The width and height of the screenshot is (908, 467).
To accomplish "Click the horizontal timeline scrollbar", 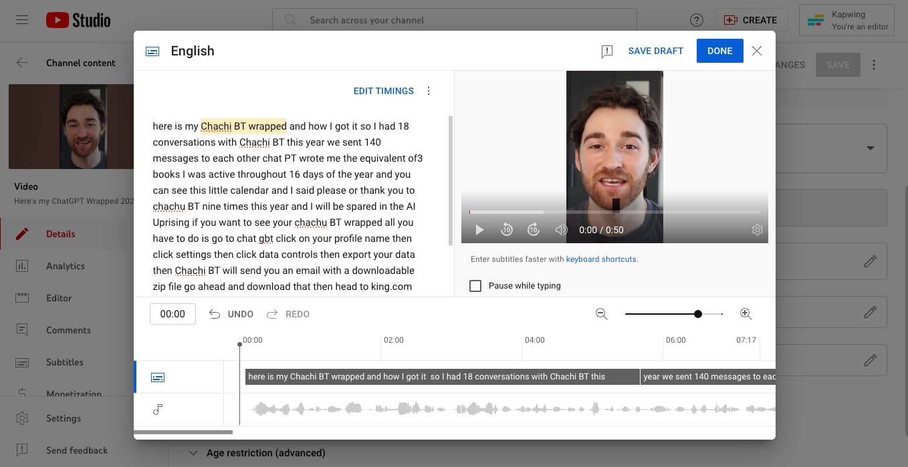I will pos(183,432).
